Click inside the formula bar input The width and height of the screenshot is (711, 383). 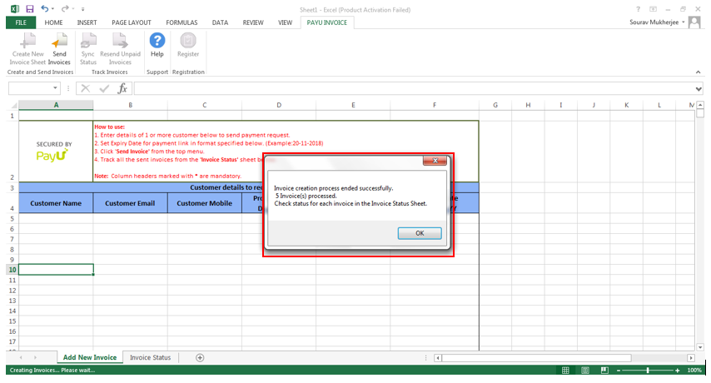pos(414,88)
